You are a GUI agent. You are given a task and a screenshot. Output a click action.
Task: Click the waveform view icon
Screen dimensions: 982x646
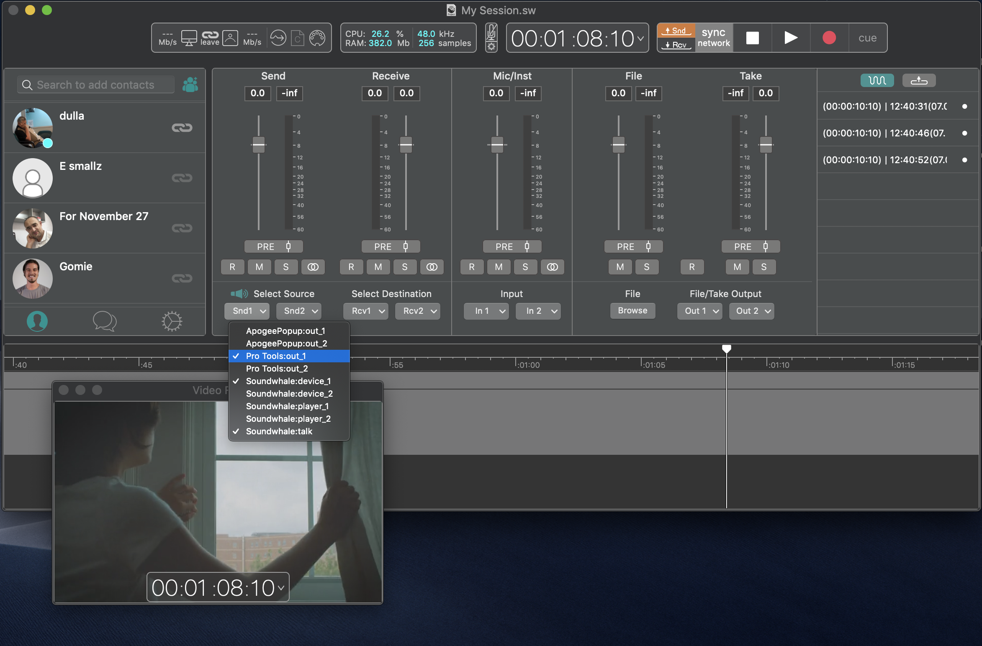click(877, 80)
